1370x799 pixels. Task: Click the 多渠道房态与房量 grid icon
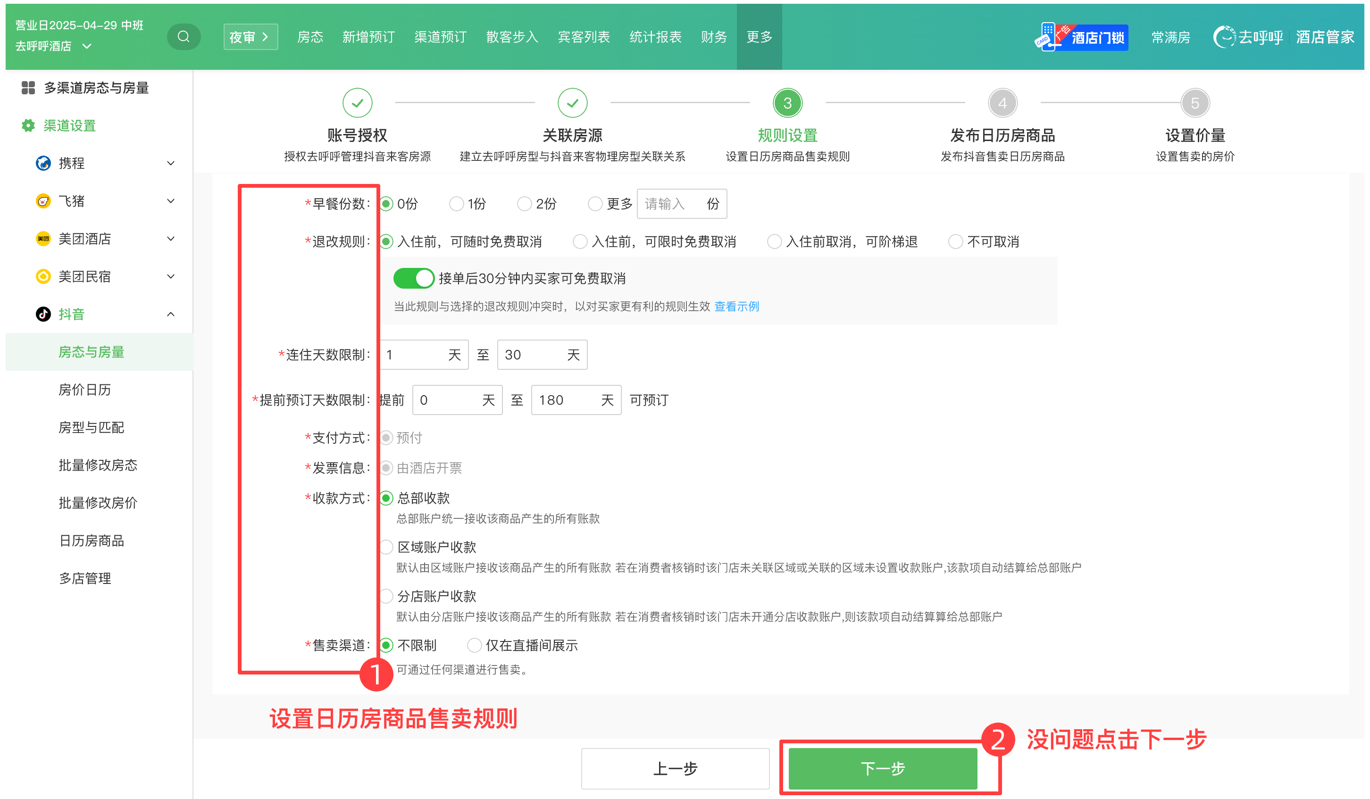(x=28, y=88)
